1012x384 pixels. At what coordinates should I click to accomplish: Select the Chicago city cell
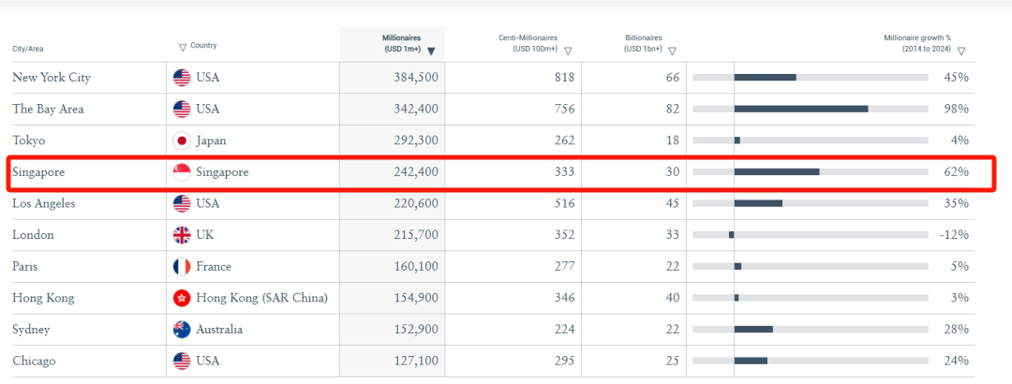(x=34, y=361)
